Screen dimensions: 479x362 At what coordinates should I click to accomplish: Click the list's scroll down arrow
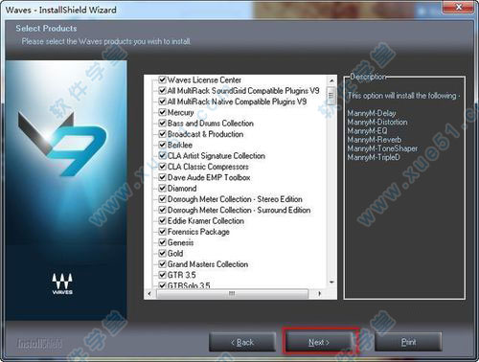pyautogui.click(x=331, y=283)
